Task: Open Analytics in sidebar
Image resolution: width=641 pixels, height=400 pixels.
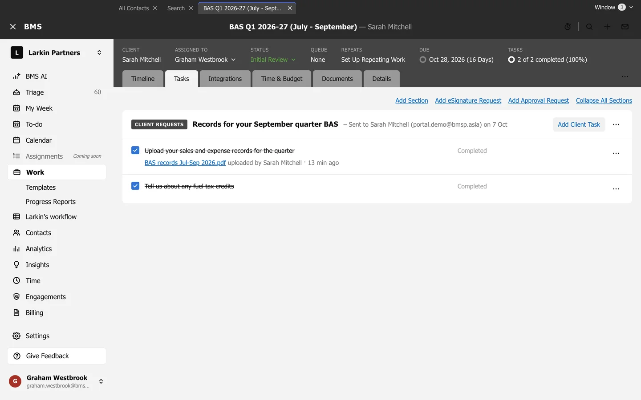Action: (57, 248)
